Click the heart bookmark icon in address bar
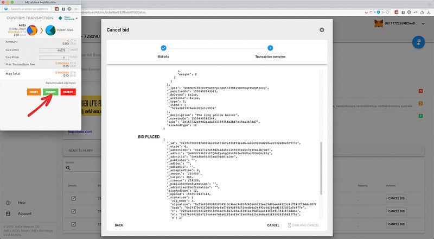 coord(387,12)
